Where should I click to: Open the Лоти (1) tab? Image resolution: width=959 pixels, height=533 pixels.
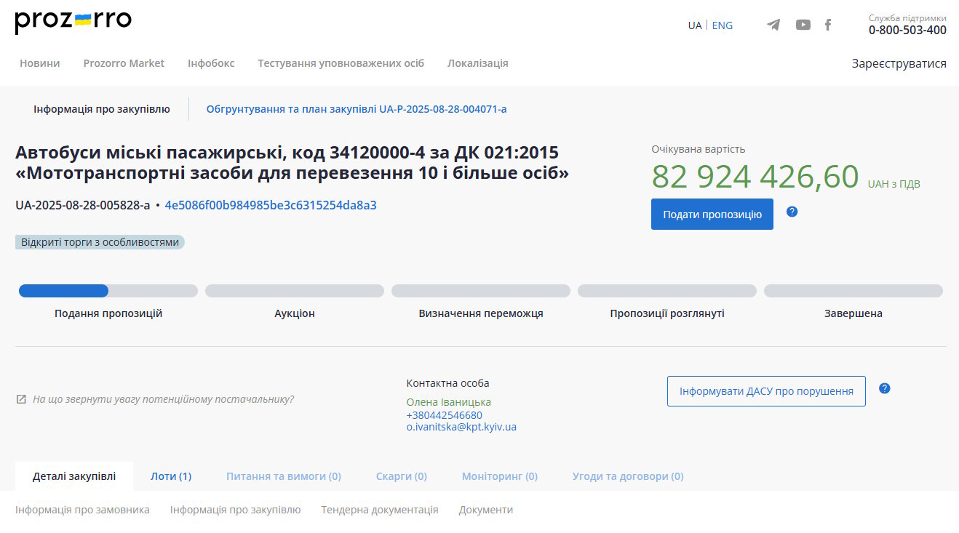click(170, 476)
